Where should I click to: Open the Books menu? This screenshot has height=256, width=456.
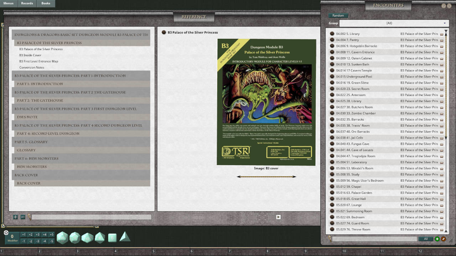pos(46,3)
